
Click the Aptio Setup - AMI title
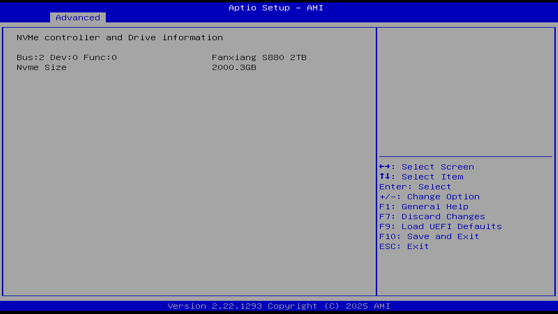click(276, 8)
